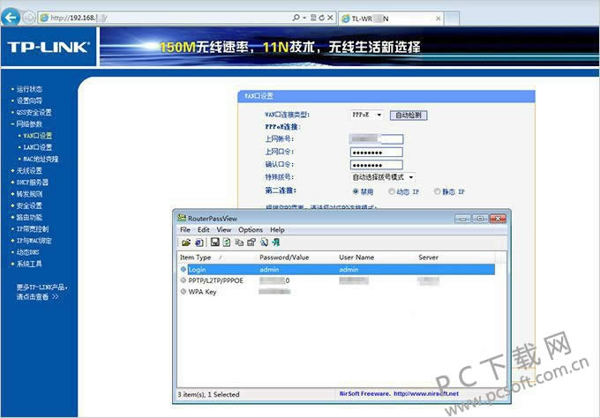Open the Edit menu in RouterPassView
The width and height of the screenshot is (600, 418).
point(203,230)
